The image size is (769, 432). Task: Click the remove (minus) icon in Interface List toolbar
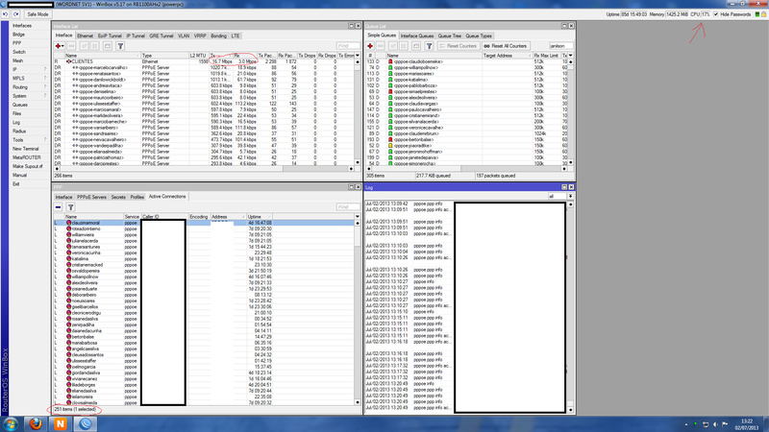coord(71,46)
